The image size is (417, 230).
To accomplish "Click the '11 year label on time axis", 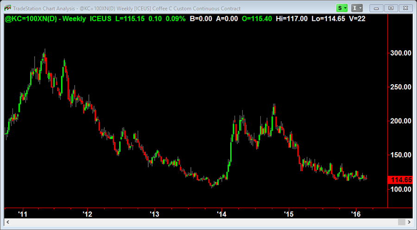I will click(22, 214).
